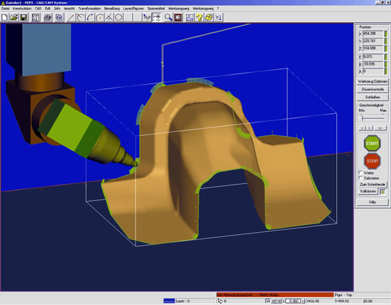The height and width of the screenshot is (305, 391).
Task: Select the line drawing tool
Action: point(71,18)
